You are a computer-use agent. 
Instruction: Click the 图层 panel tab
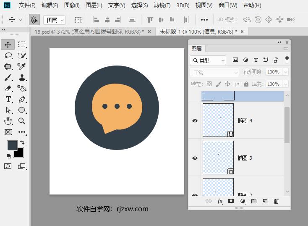click(196, 48)
